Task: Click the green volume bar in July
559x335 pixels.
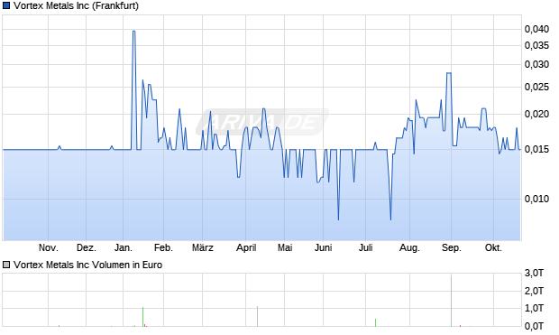Action: [x=375, y=322]
